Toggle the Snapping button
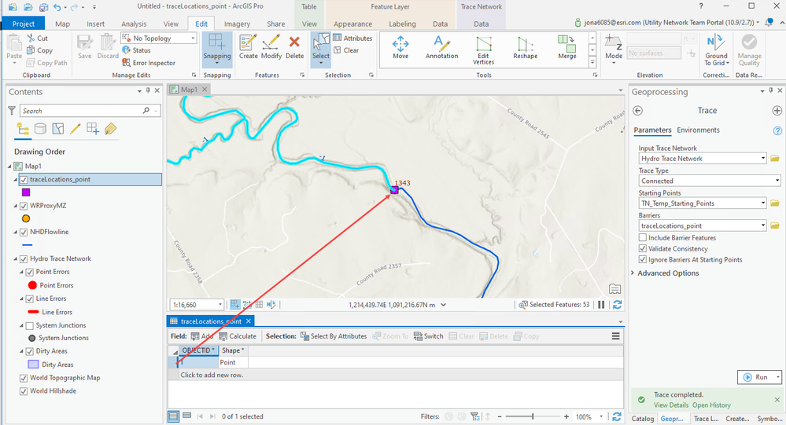This screenshot has width=786, height=425. click(217, 49)
